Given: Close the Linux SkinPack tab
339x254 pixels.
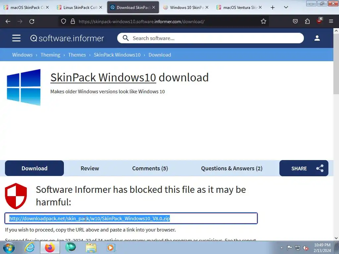Looking at the screenshot, I should pyautogui.click(x=101, y=8).
